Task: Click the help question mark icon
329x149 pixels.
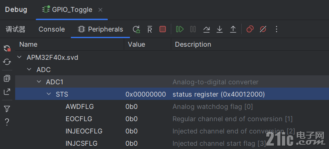Action: click(x=7, y=122)
